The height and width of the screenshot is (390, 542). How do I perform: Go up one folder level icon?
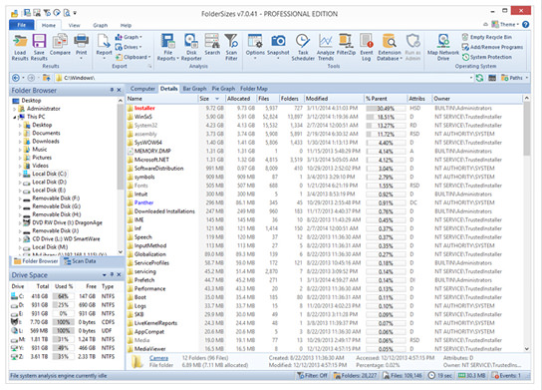tap(47, 78)
